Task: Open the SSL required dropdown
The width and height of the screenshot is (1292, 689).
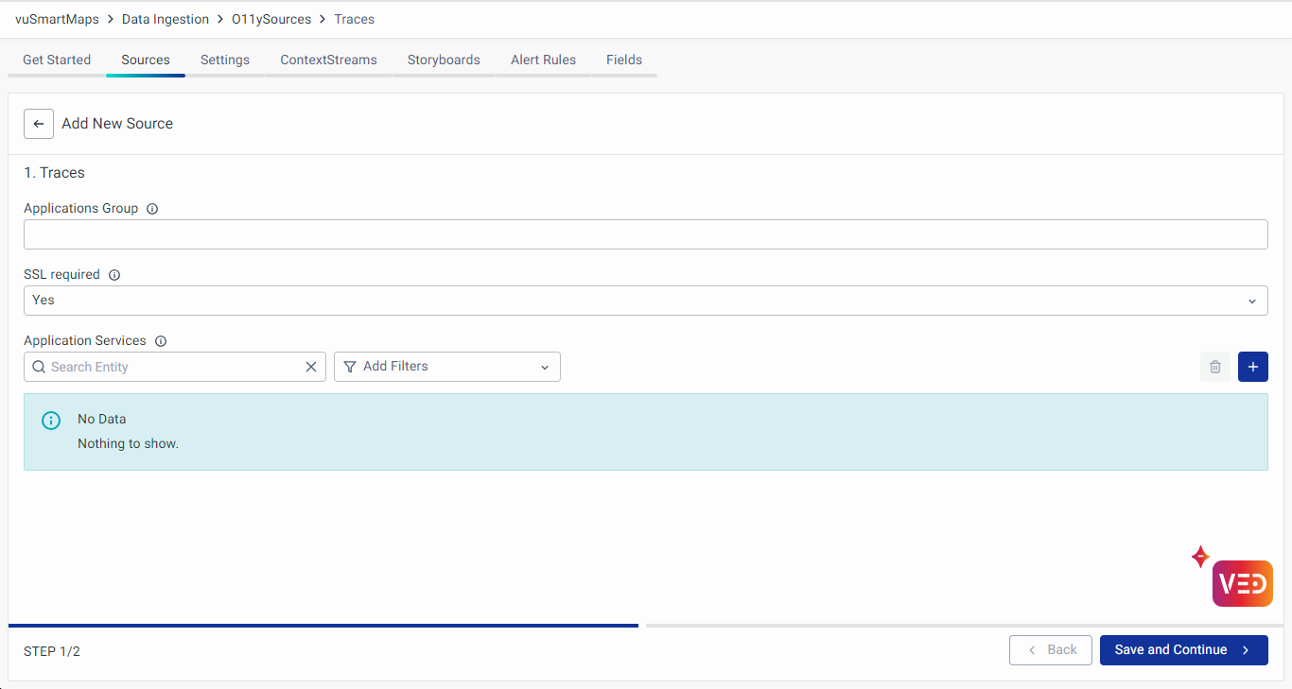Action: (x=645, y=301)
